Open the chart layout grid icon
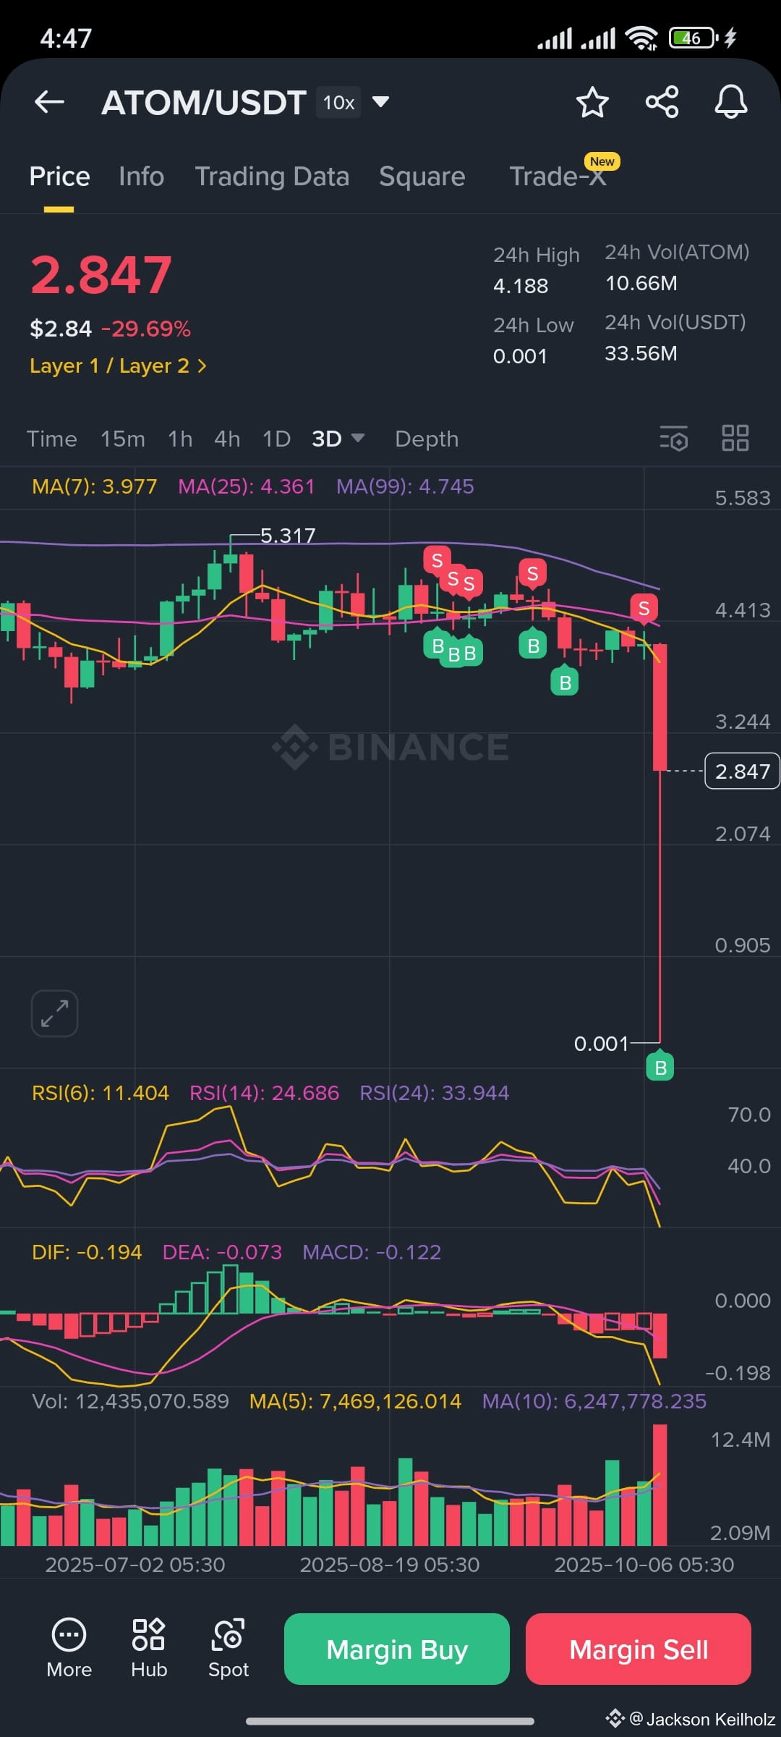Screen dimensions: 781x1737 click(x=735, y=438)
